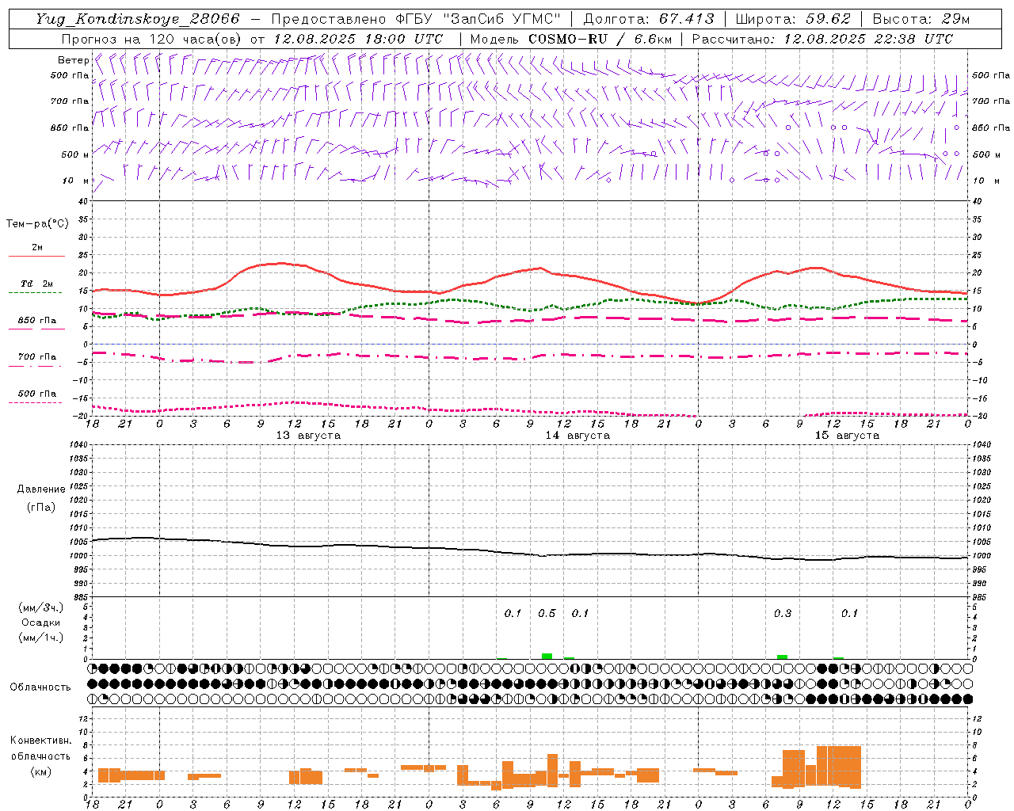Click the Широта: 59.62 value

pyautogui.click(x=793, y=19)
